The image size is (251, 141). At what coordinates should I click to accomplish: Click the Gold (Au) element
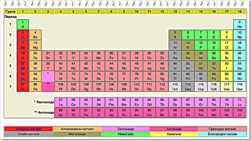point(149,76)
